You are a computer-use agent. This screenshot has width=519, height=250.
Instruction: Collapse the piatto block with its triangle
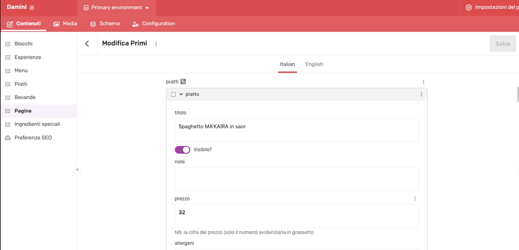click(x=181, y=94)
